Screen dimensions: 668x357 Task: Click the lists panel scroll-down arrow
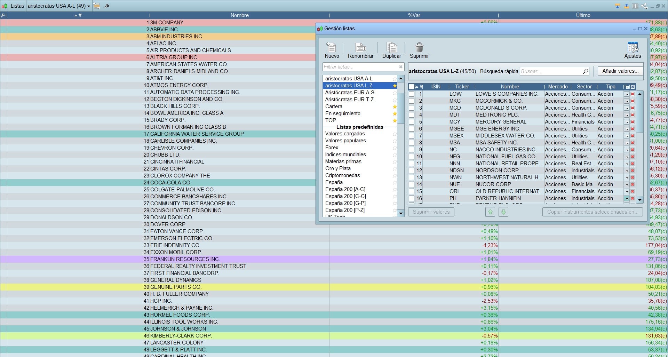click(401, 213)
